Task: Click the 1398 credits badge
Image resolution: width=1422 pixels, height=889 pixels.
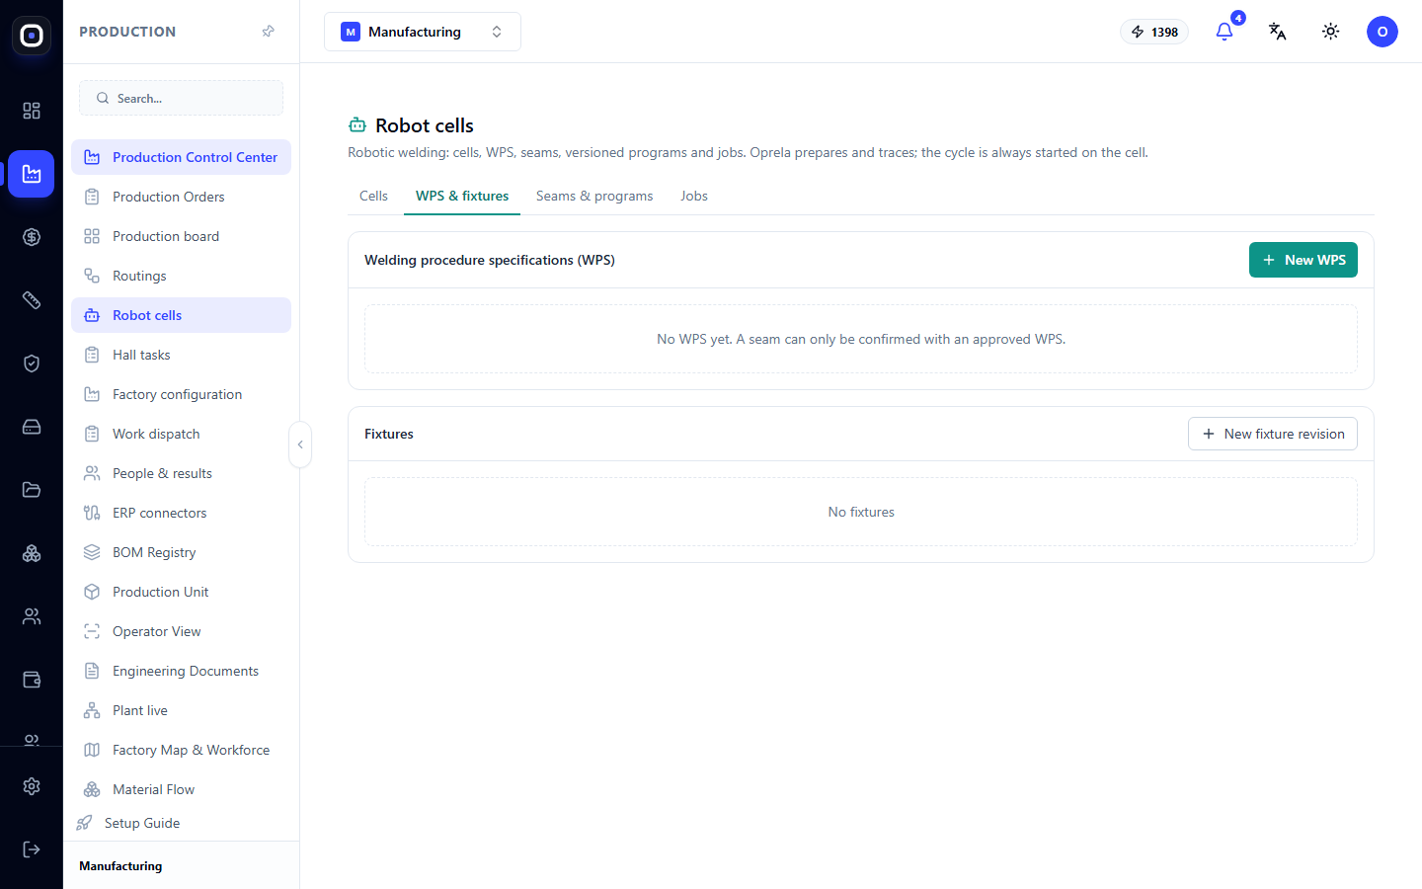Action: (x=1154, y=32)
